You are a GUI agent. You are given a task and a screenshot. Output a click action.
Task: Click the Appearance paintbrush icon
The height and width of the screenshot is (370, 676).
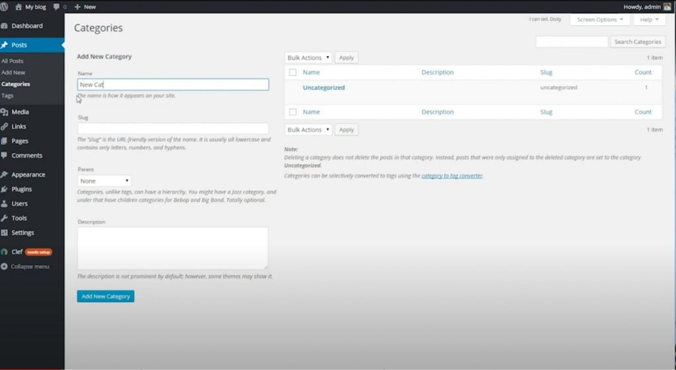pos(5,175)
